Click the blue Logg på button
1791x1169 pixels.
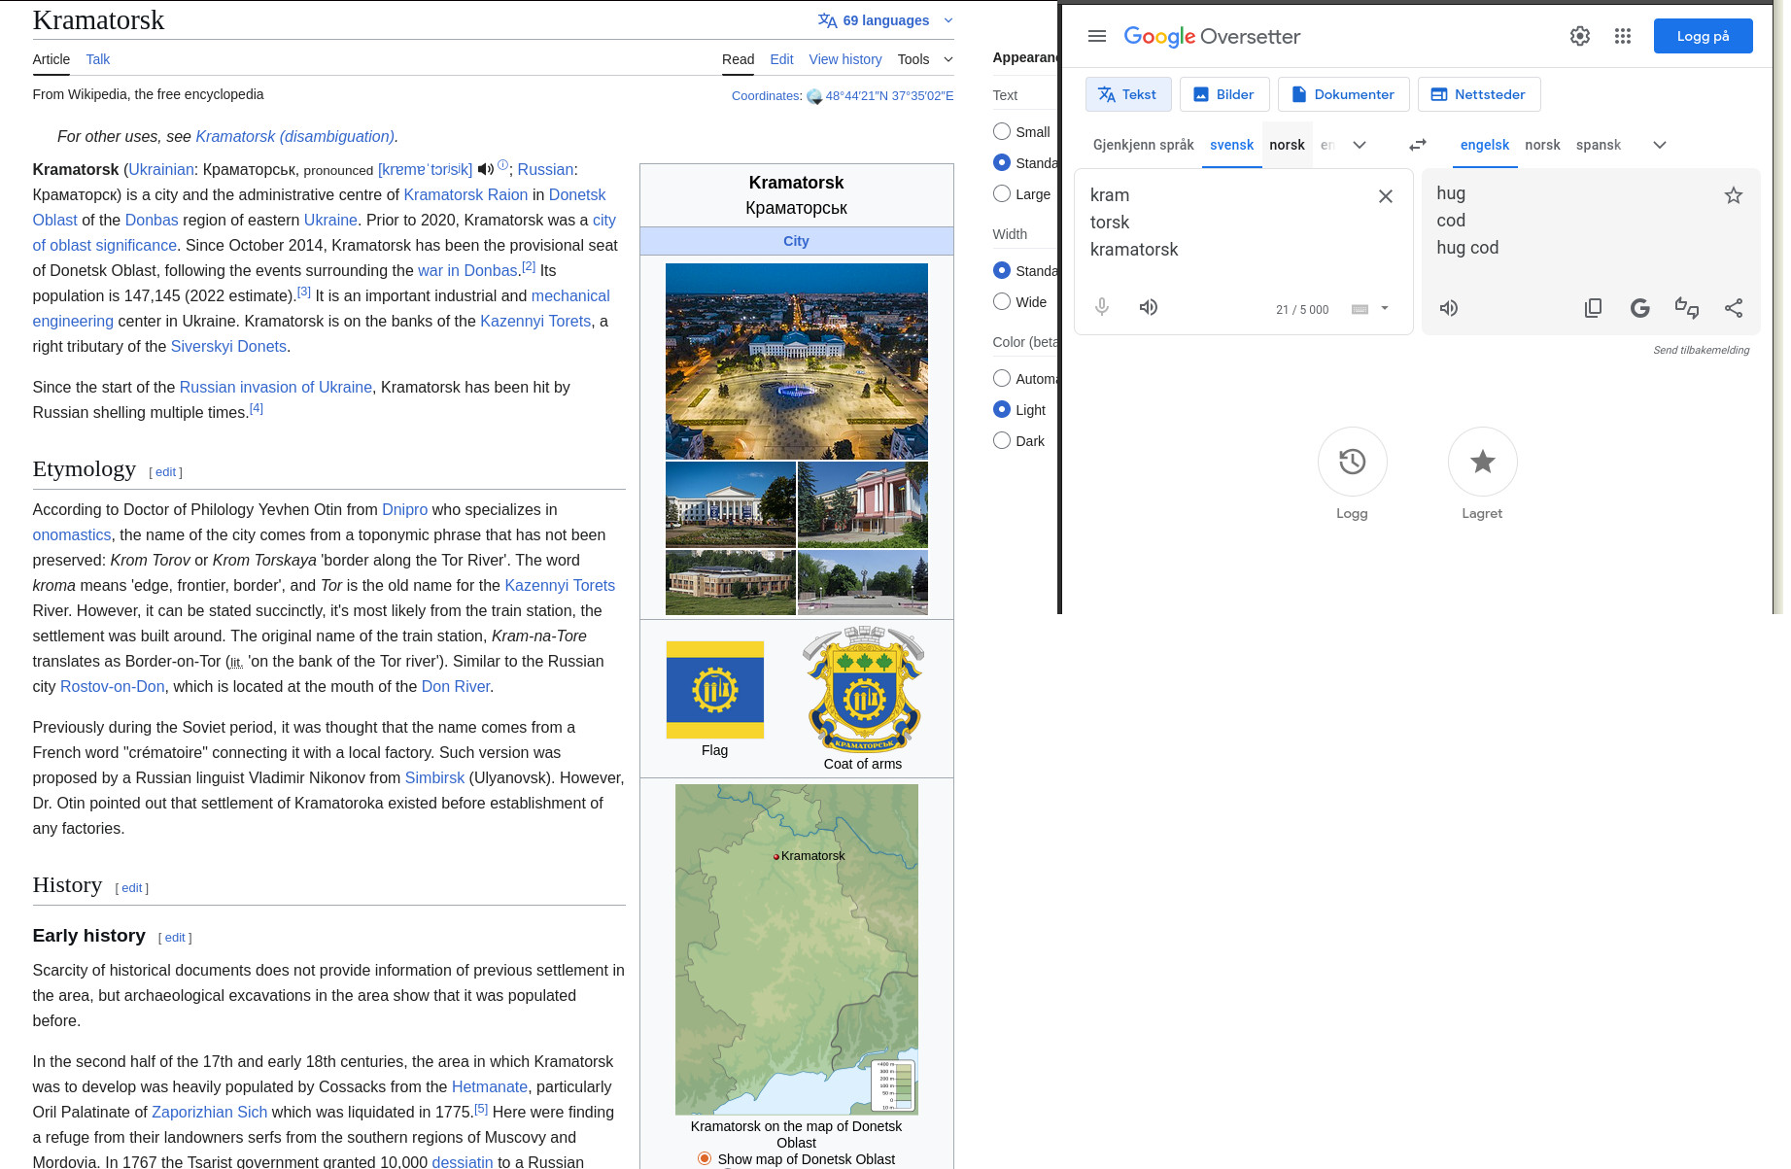coord(1703,36)
